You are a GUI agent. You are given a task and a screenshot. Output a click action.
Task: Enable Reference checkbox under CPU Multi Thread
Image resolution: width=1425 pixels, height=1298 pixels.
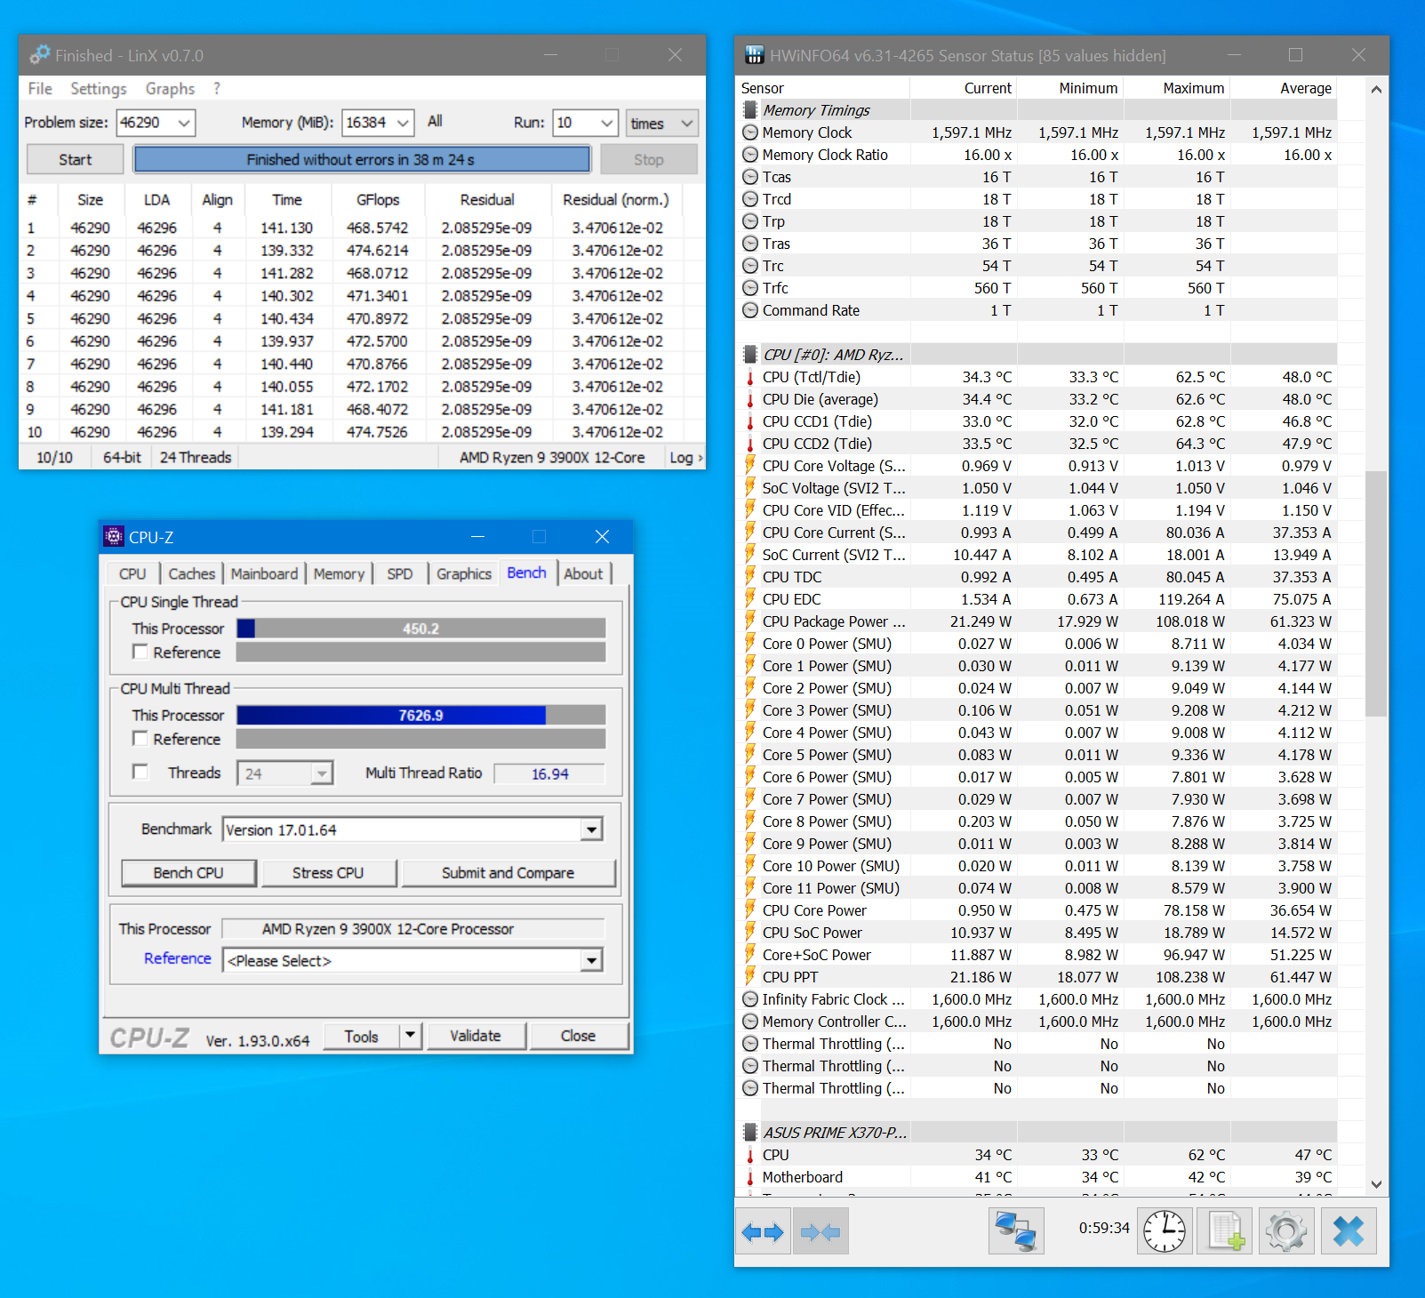tap(140, 739)
